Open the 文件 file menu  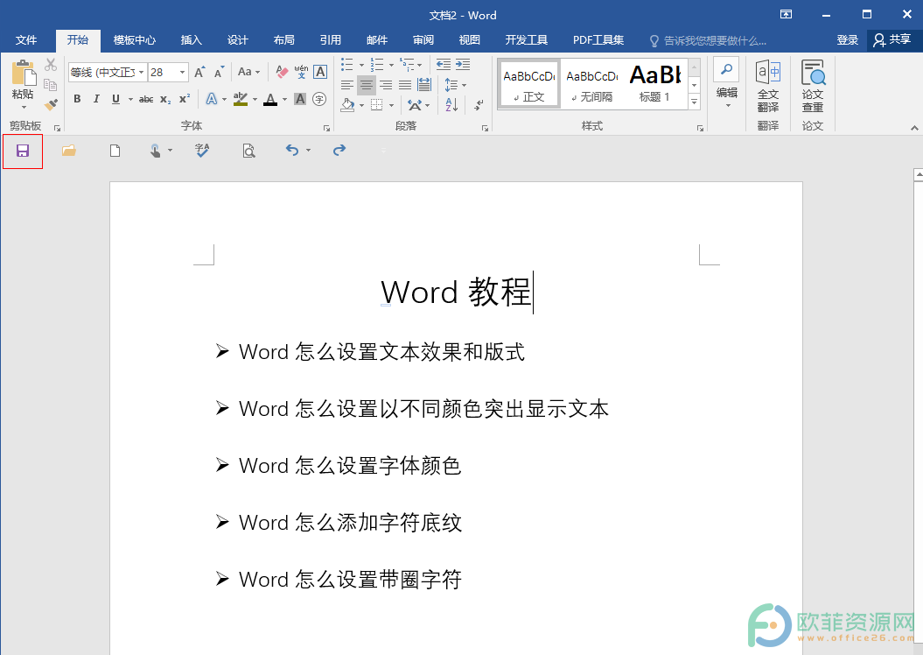pyautogui.click(x=26, y=40)
